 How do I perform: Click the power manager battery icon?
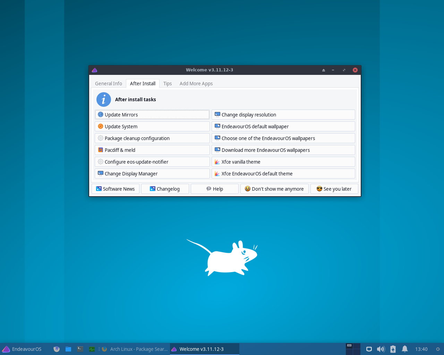point(393,349)
